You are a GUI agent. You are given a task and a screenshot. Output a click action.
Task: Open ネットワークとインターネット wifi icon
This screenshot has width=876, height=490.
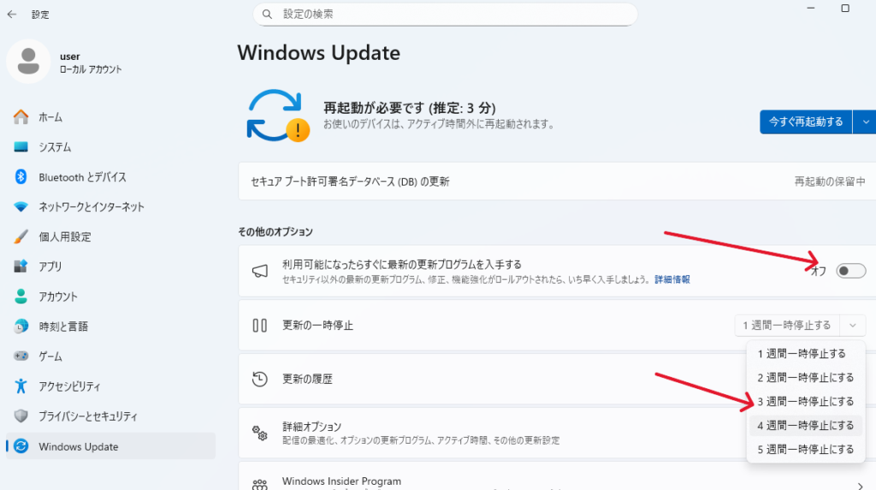(x=21, y=207)
